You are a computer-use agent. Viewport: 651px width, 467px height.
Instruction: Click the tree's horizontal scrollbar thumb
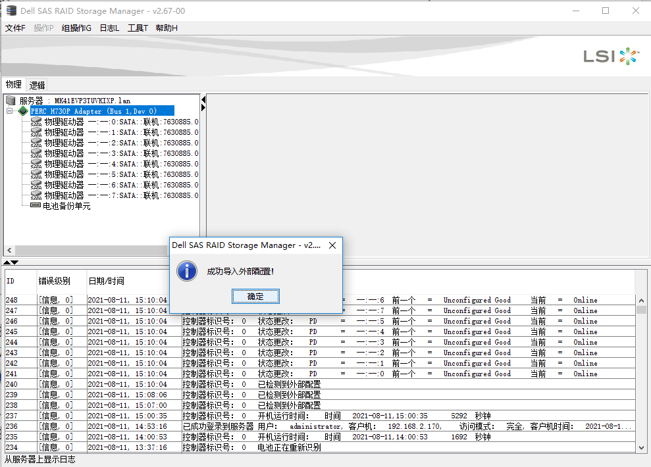91,251
